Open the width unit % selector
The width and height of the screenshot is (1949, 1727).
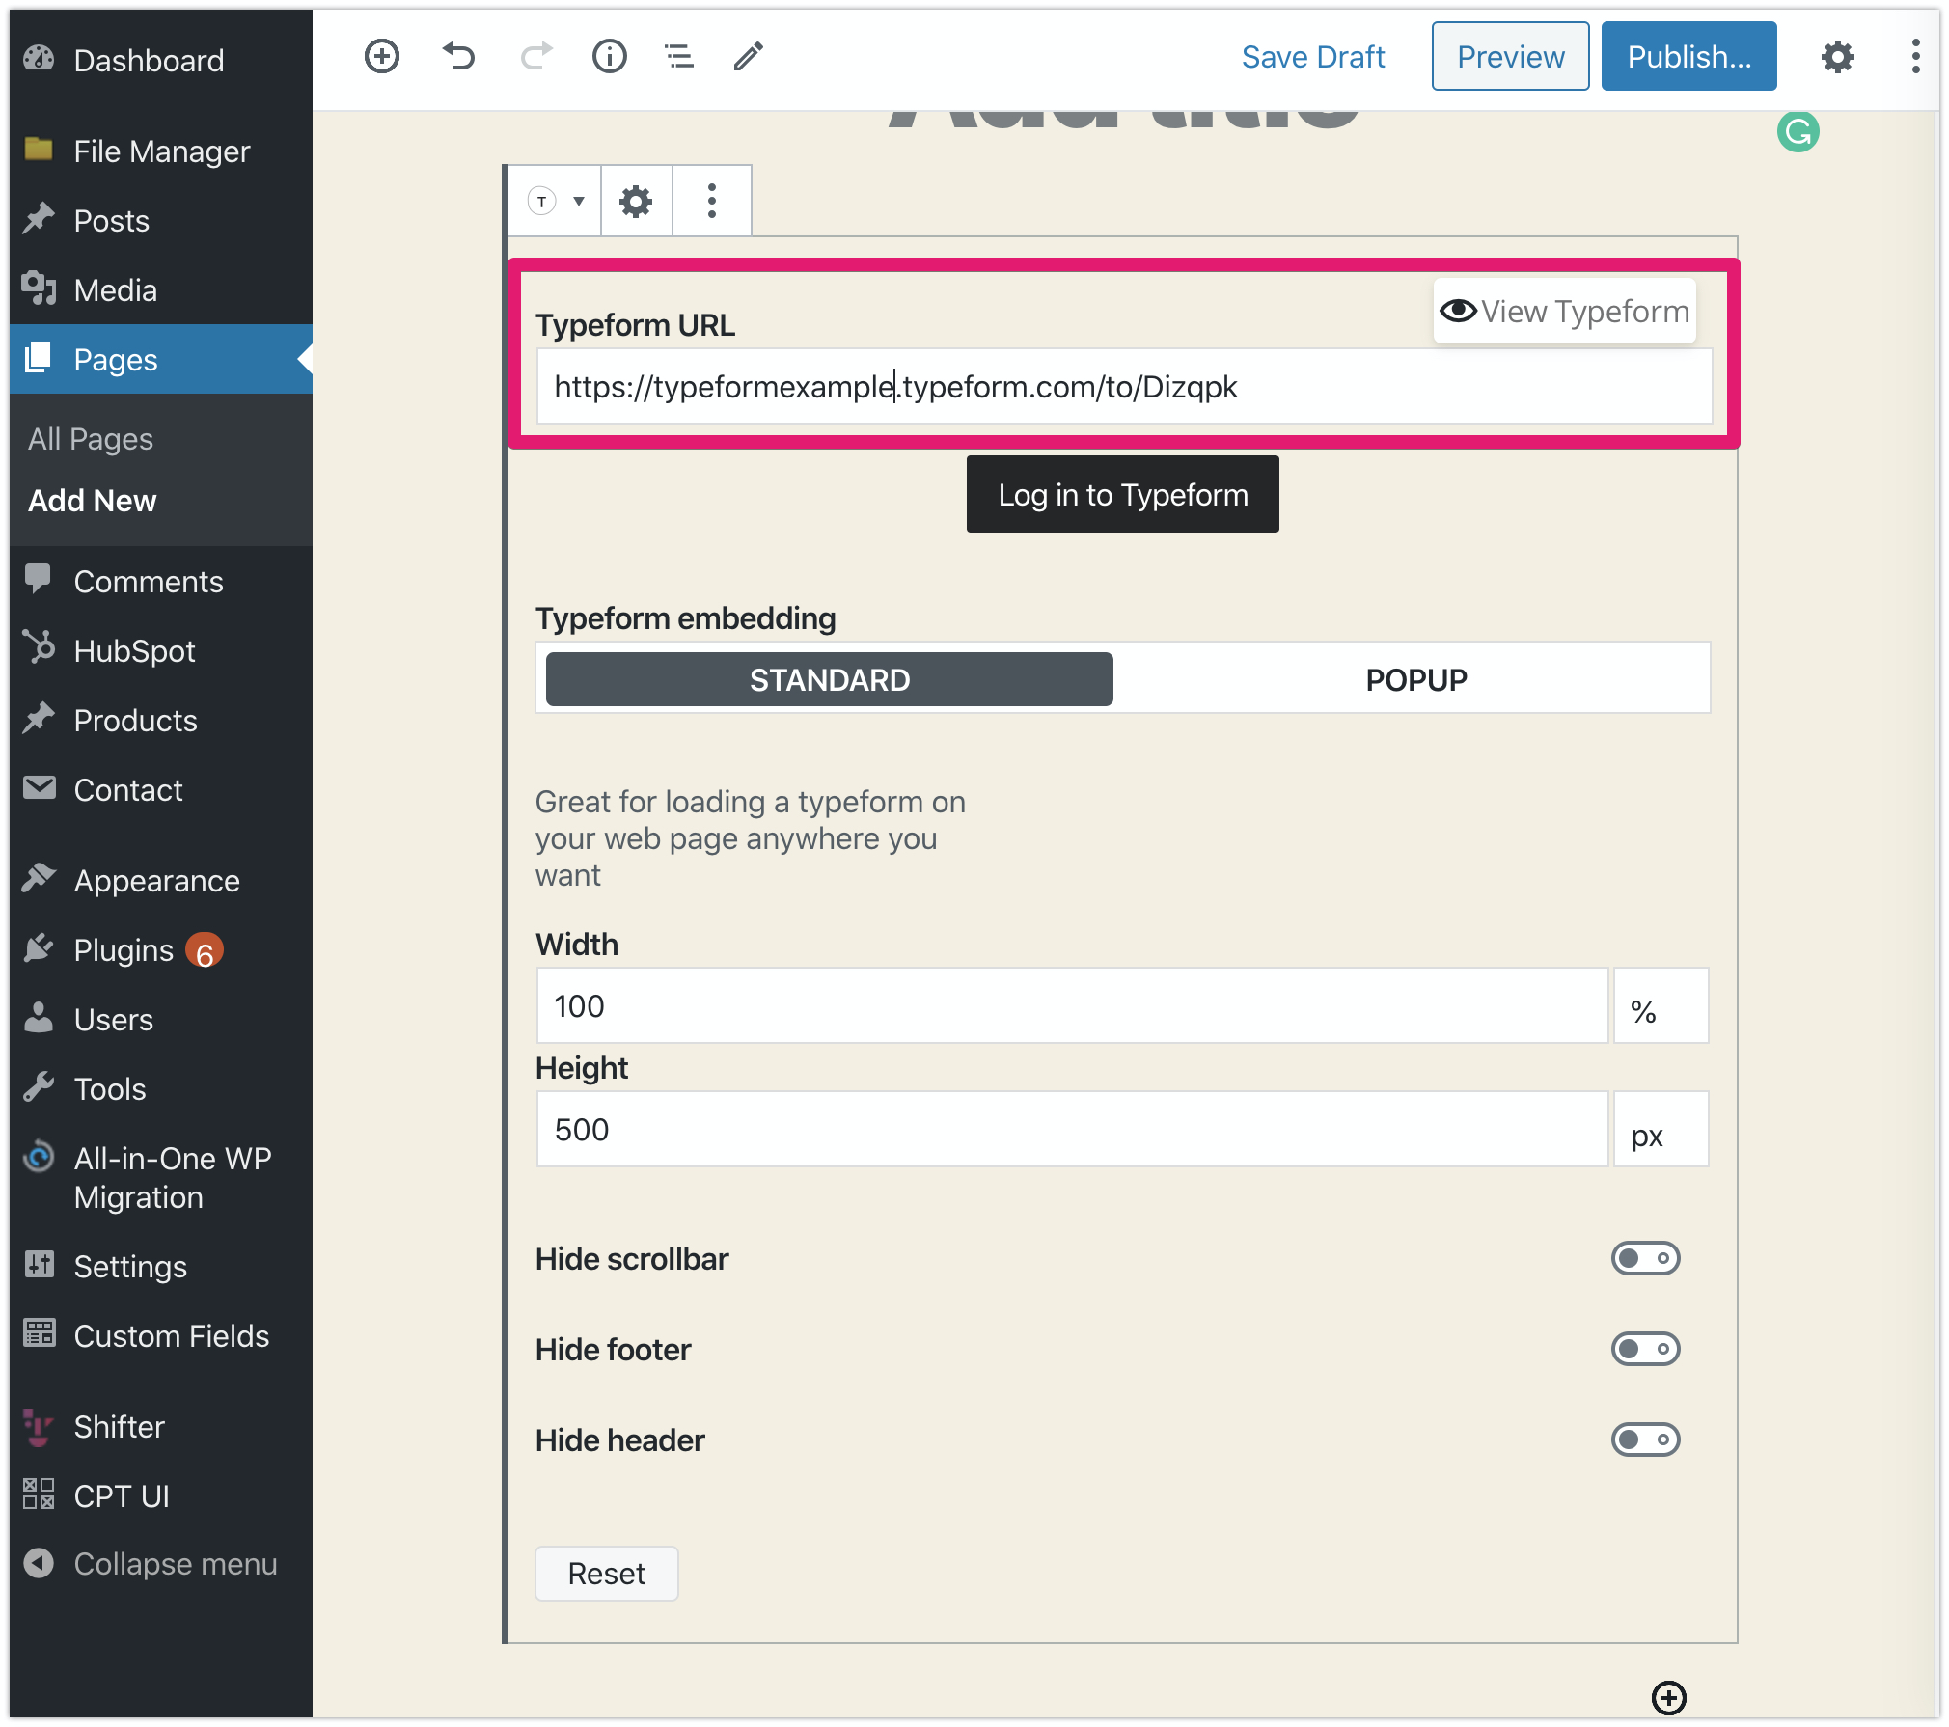coord(1661,1006)
